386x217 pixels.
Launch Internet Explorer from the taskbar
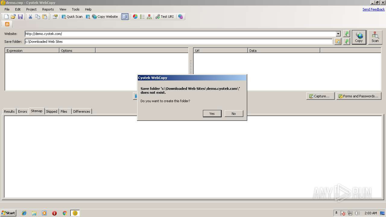(x=24, y=213)
